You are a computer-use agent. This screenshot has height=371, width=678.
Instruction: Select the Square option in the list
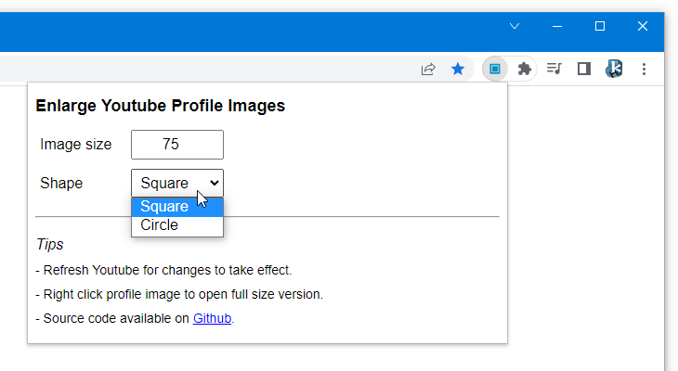[x=177, y=207]
